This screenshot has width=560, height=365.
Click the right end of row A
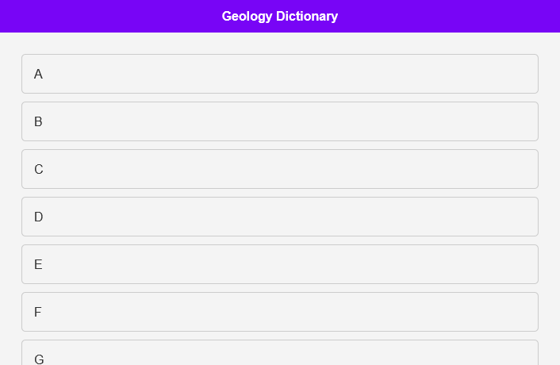(524, 74)
